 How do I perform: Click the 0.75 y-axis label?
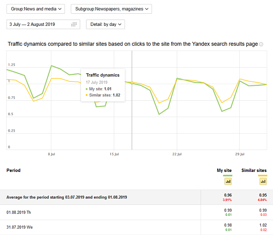point(11,98)
